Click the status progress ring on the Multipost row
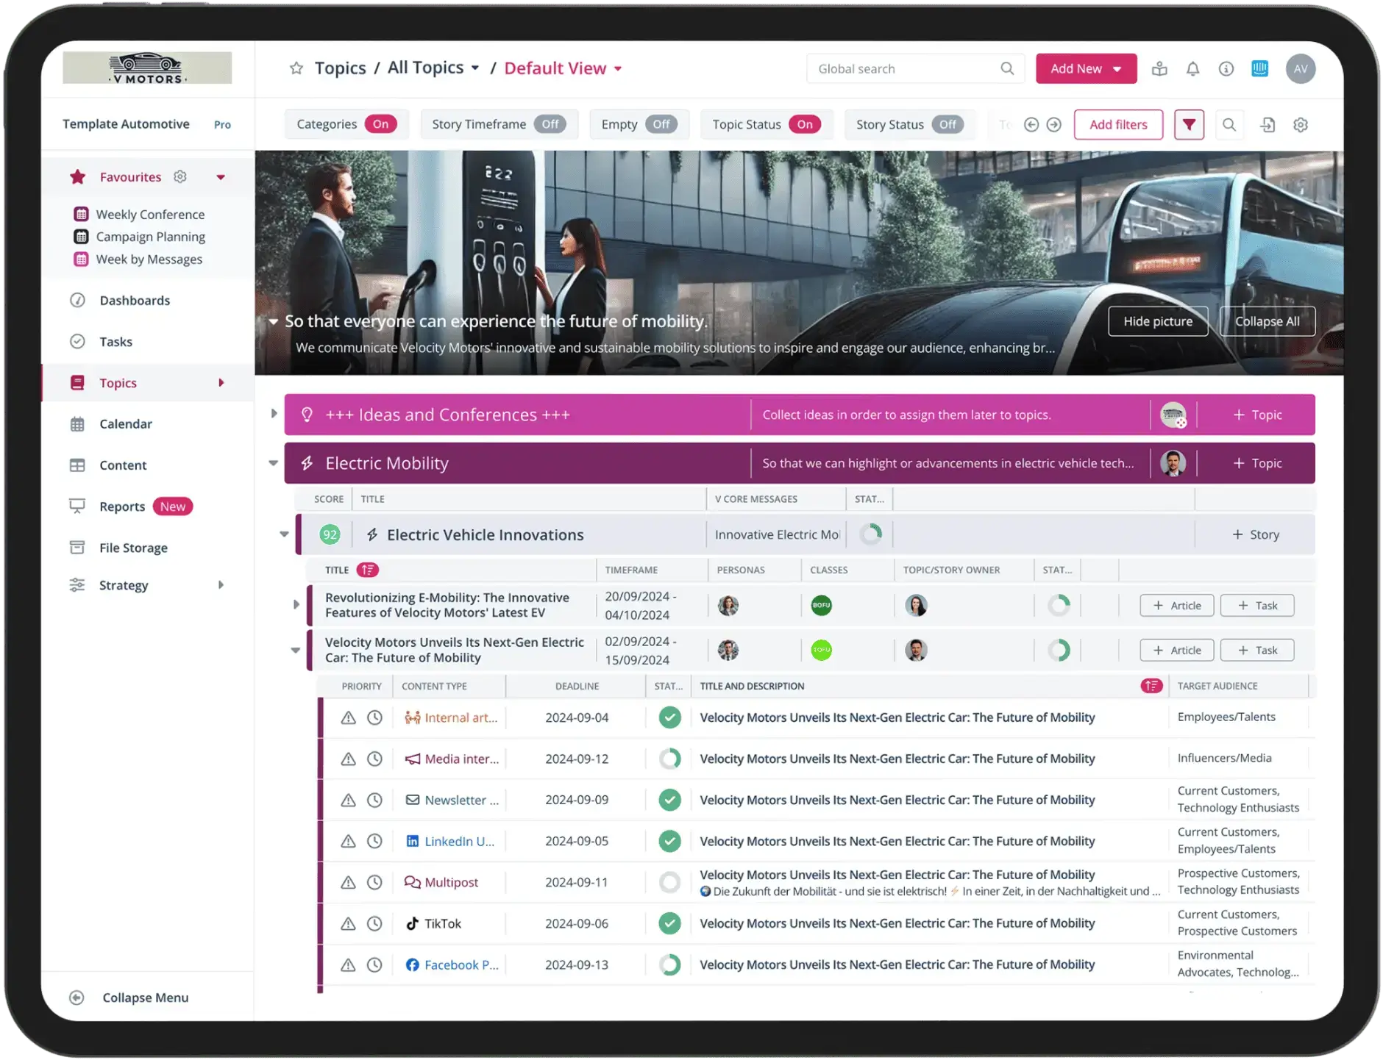Screen dimensions: 1383x1060 click(669, 882)
